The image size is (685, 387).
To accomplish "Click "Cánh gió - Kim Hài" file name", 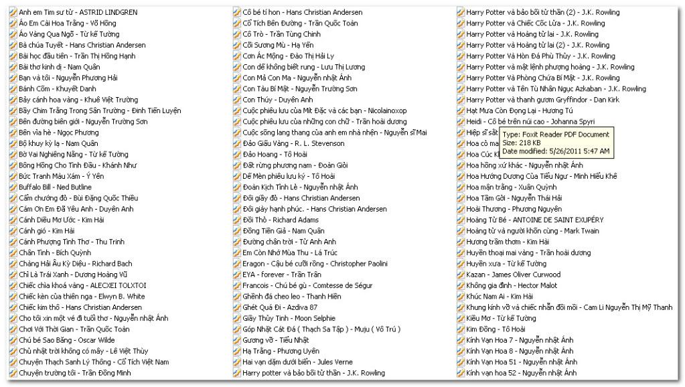I will pos(47,230).
